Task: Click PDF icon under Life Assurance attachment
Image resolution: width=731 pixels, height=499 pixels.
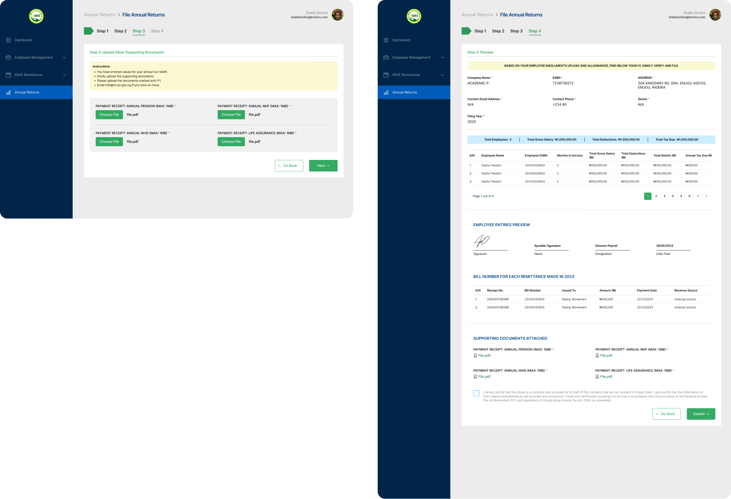Action: coord(597,377)
